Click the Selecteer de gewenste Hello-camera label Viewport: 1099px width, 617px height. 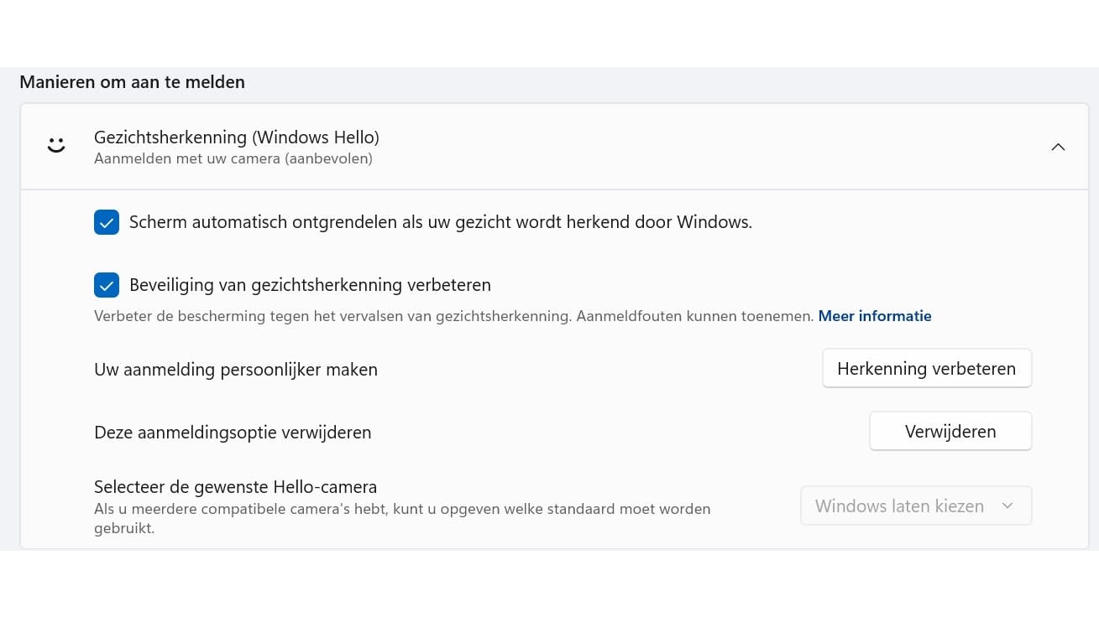pyautogui.click(x=235, y=487)
